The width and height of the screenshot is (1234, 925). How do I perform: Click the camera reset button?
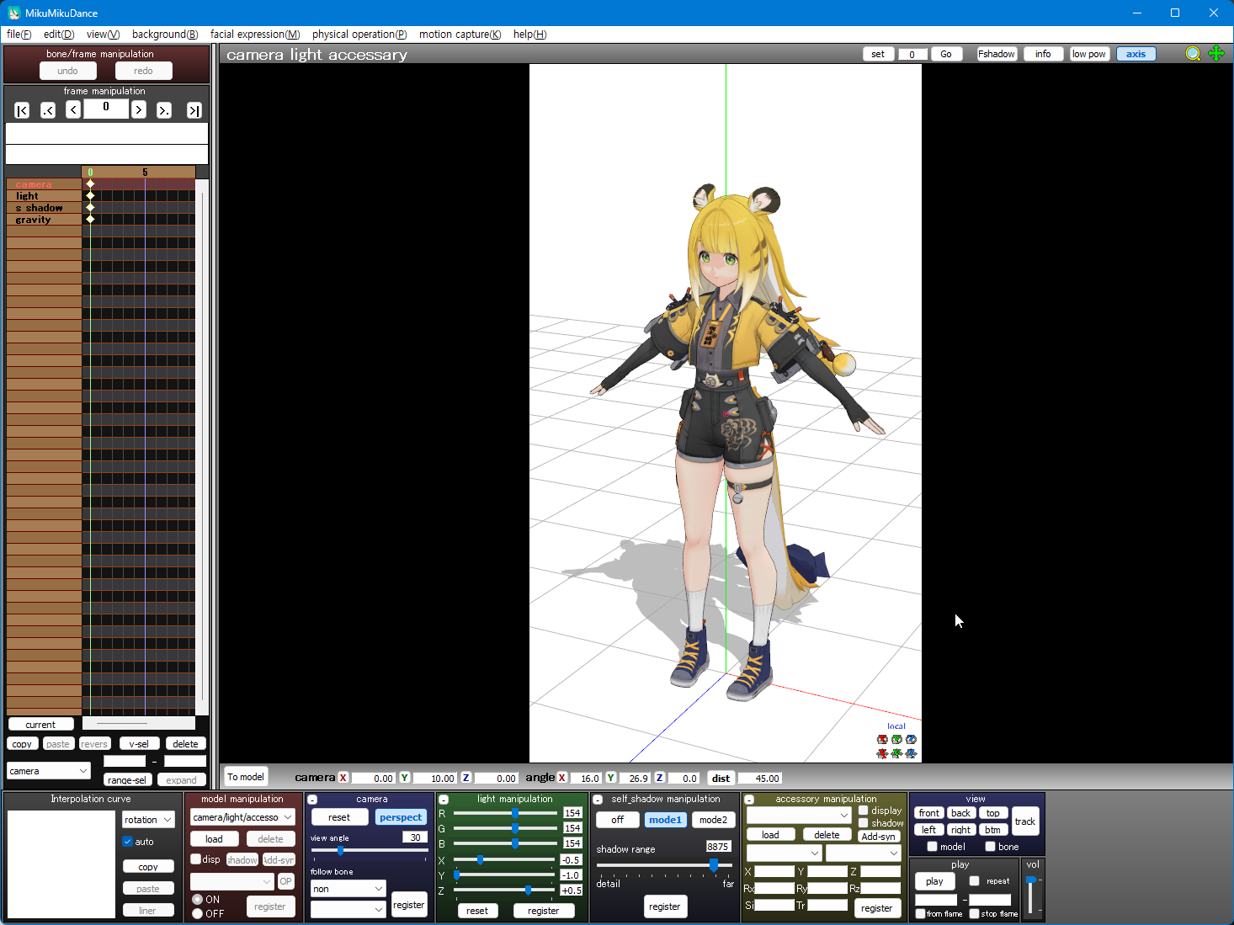(x=339, y=817)
